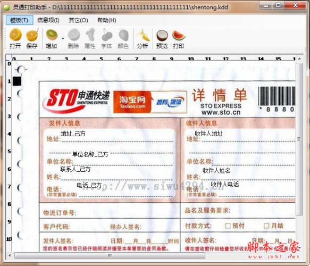Viewport: 310px width, 266px height.
Task: Minimize the 灵通打印助手 window
Action: (266, 5)
